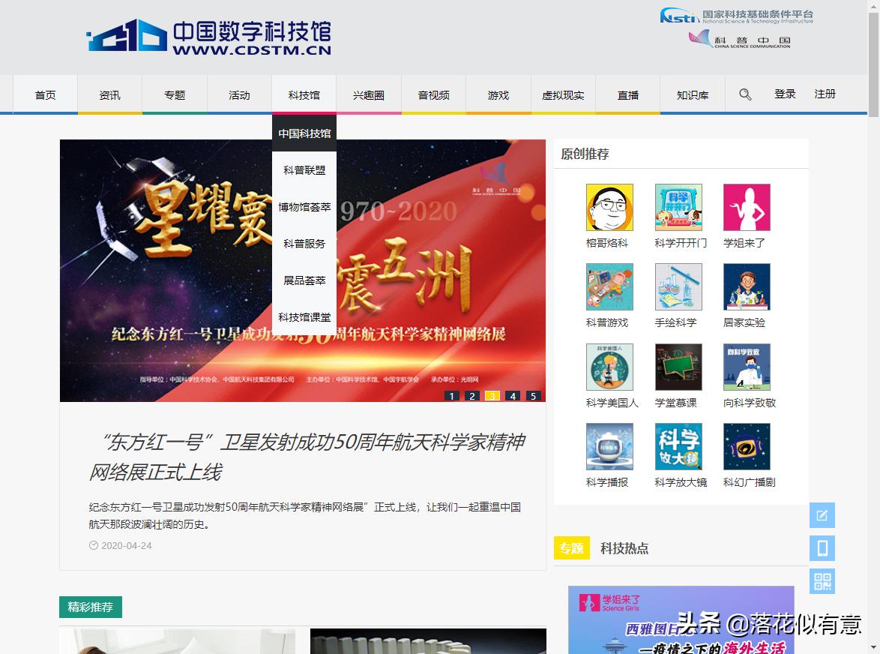Click the feedback pencil icon in floating sidebar
Viewport: 880px width, 654px height.
click(x=822, y=515)
